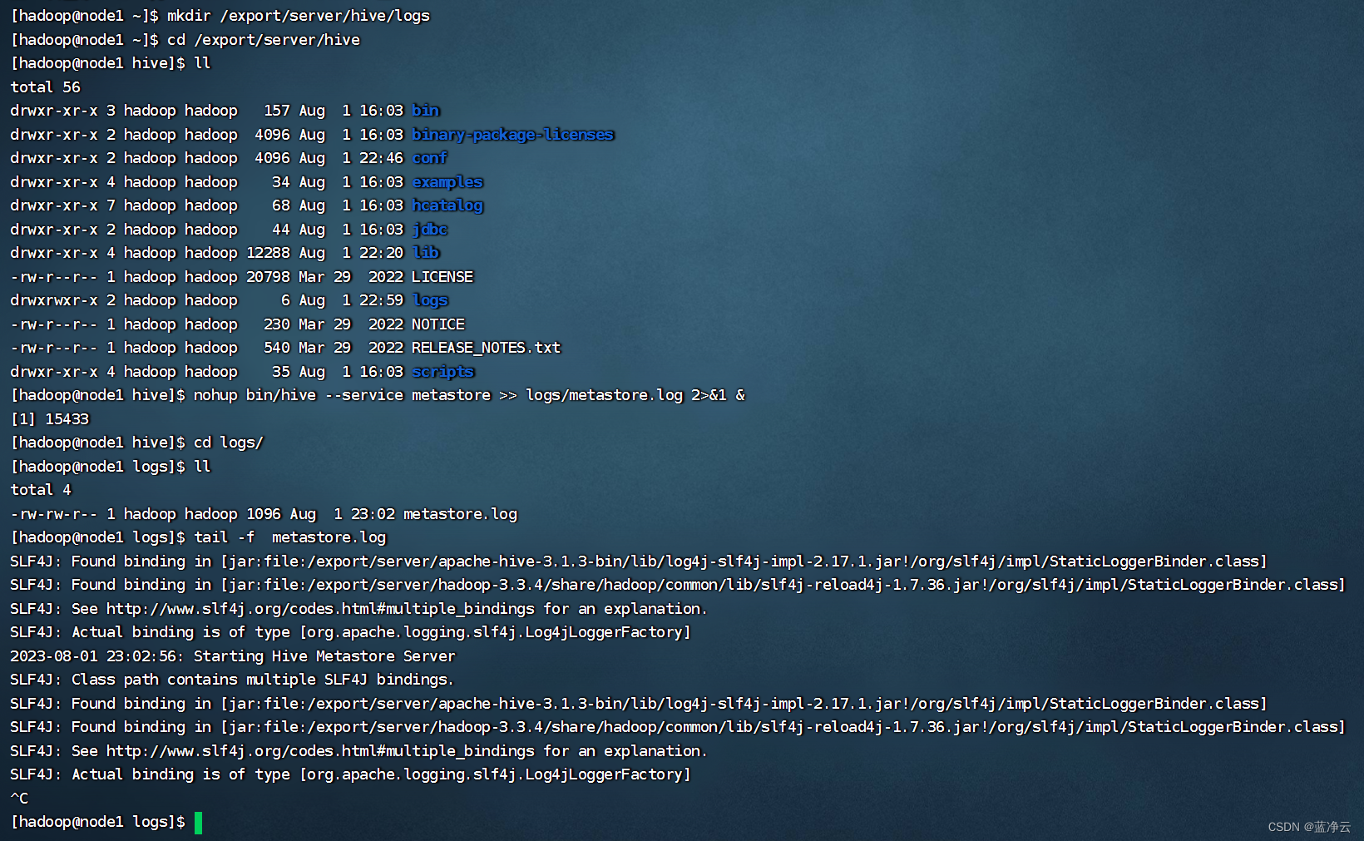Screen dimensions: 1364x841
Task: Click the 'mkdir /export/server/hive/logs' command
Action: point(299,16)
